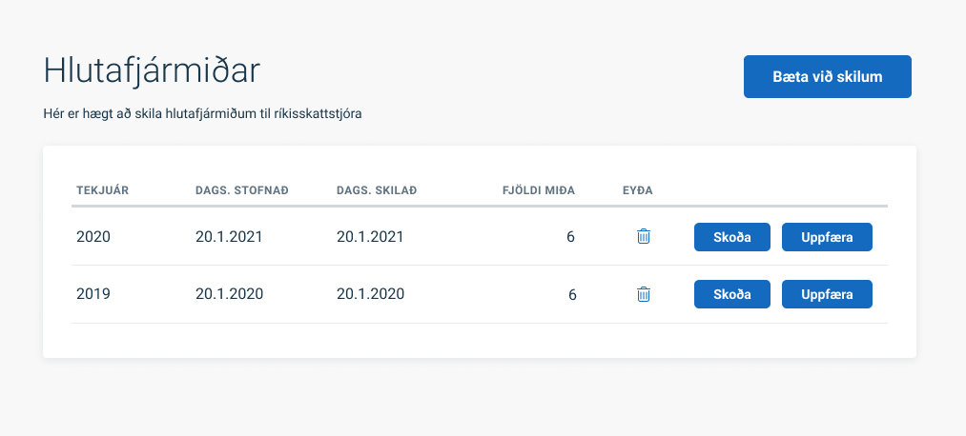Viewport: 966px width, 436px height.
Task: Open Skoða for the 2019 row
Action: click(x=732, y=294)
